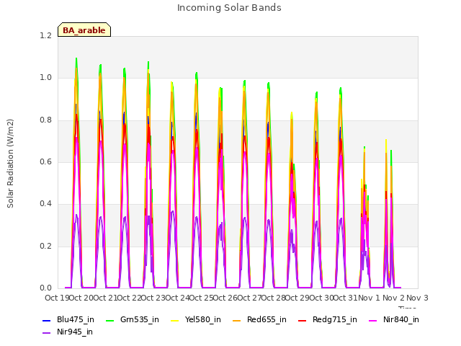Image resolution: width=461 pixels, height=346 pixels.
Task: Click the Oct 29 x-axis label
Action: 297,298
